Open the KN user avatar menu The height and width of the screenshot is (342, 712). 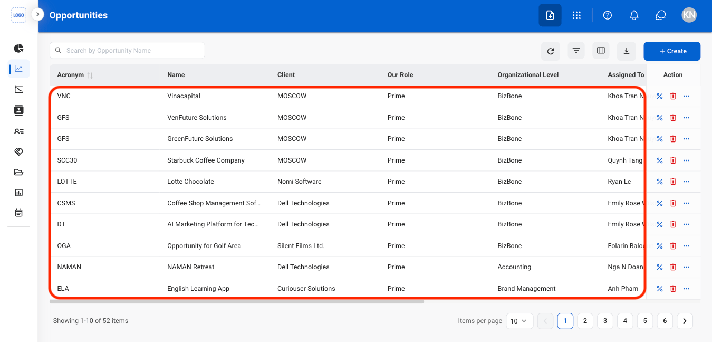(689, 15)
